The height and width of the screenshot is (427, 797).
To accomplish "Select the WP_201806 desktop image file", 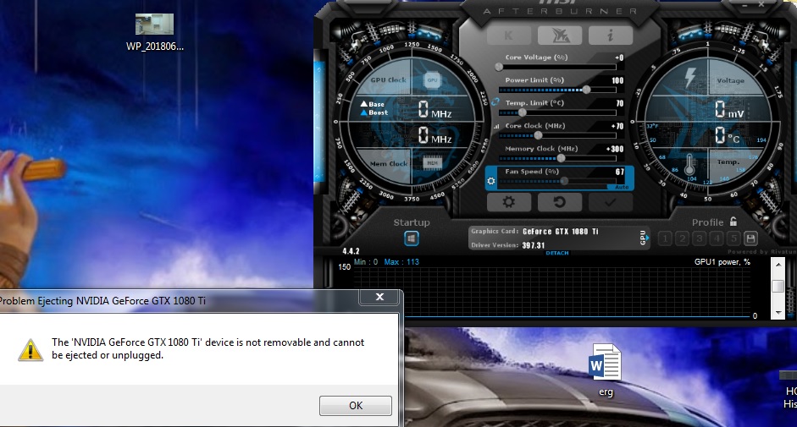I will (154, 32).
